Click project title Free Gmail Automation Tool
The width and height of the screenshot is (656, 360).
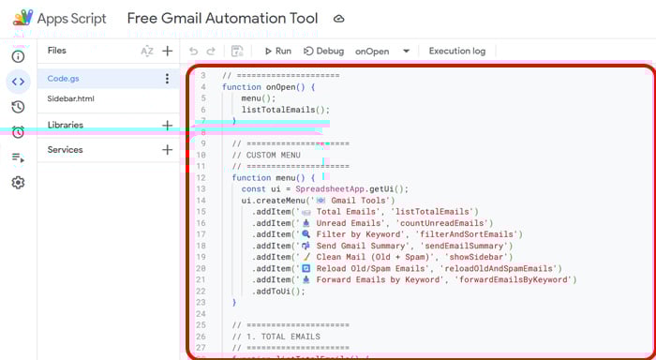click(223, 19)
